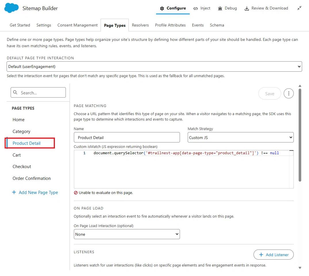Click the vertical scrollbar thumb
309x276 pixels.
click(300, 135)
